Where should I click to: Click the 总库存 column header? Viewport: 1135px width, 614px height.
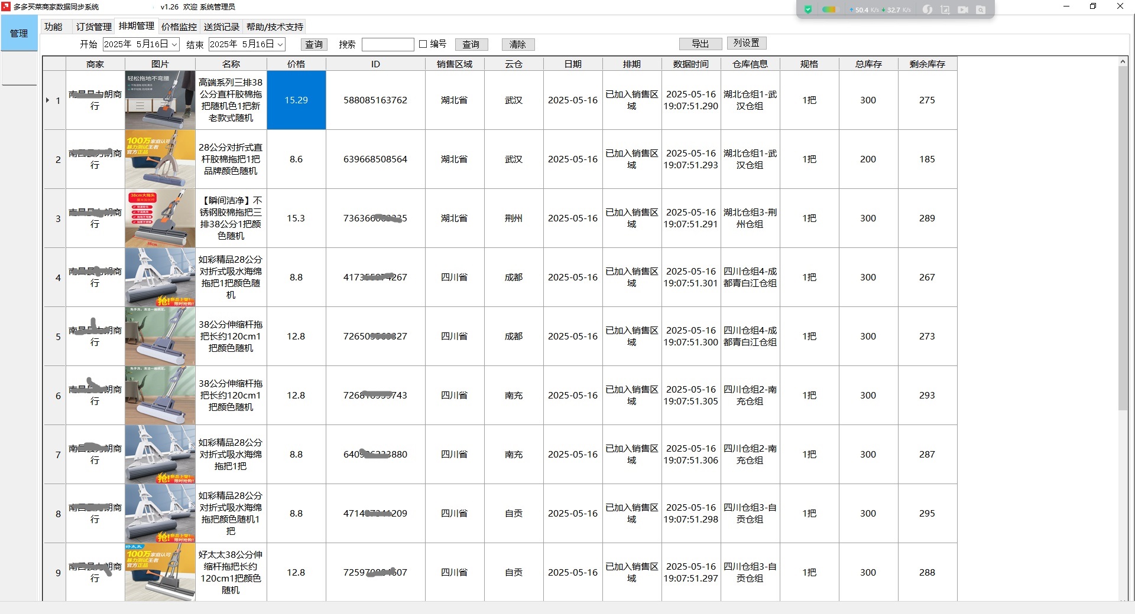click(868, 64)
